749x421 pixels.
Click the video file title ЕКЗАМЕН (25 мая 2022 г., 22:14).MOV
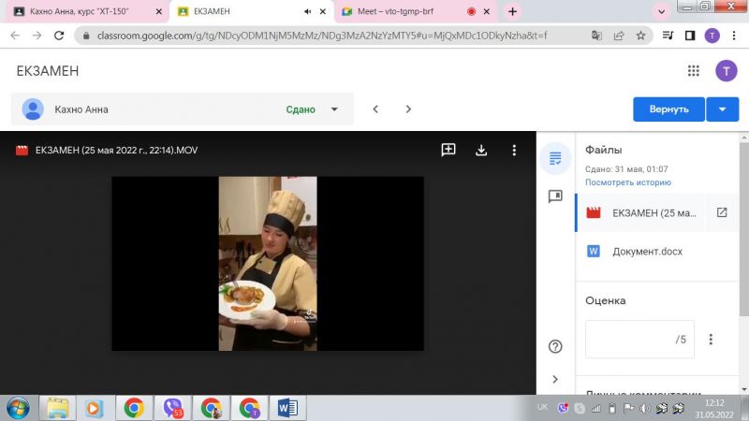coord(116,150)
